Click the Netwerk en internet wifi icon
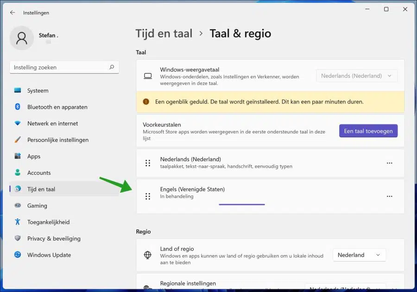 [18, 123]
